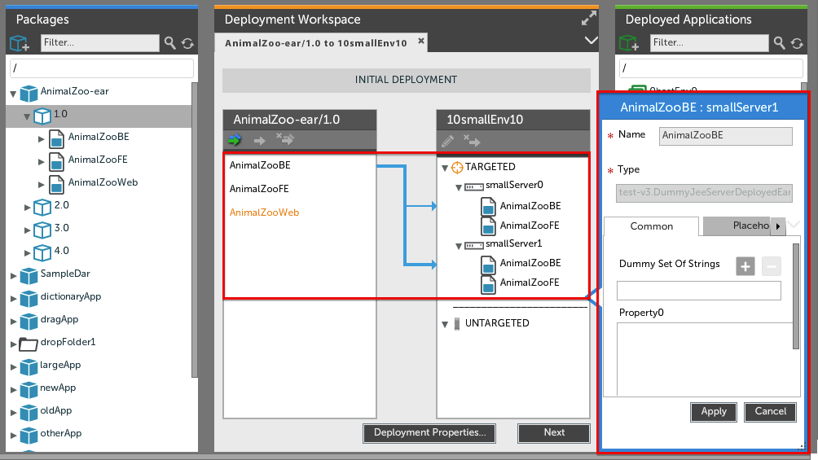Screen dimensions: 818x460
Task: Click the Packages Filter input field
Action: (x=99, y=43)
